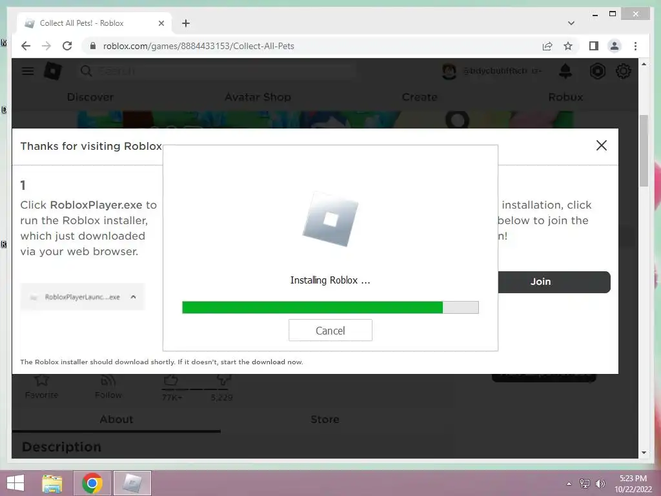Go back to previous page
The height and width of the screenshot is (496, 661).
(x=26, y=46)
